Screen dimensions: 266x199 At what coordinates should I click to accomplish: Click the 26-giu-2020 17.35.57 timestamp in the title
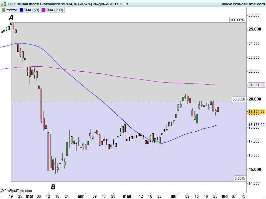[111, 4]
